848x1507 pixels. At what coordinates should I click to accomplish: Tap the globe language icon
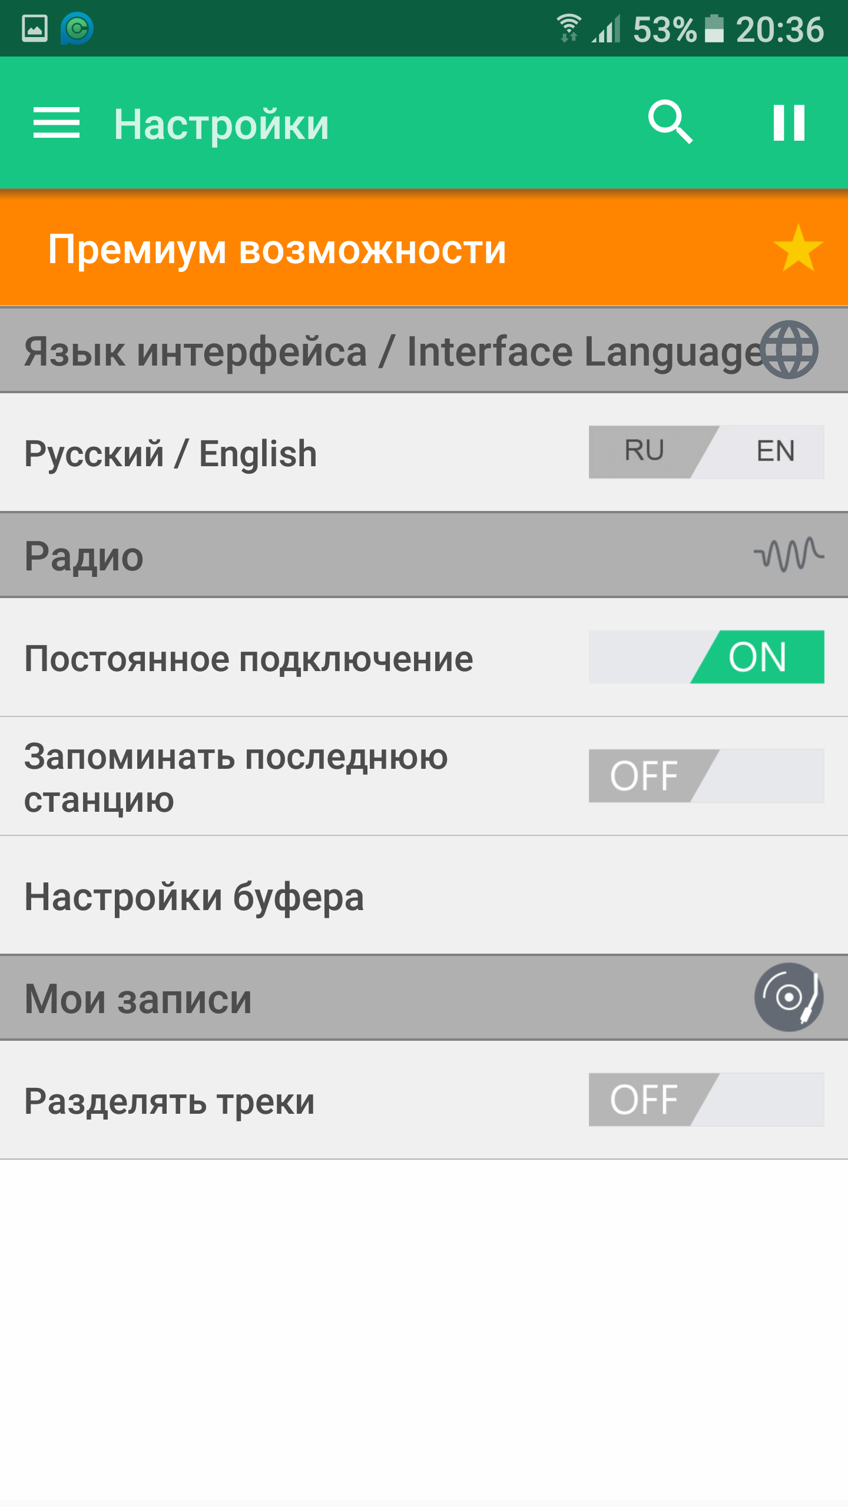[789, 350]
